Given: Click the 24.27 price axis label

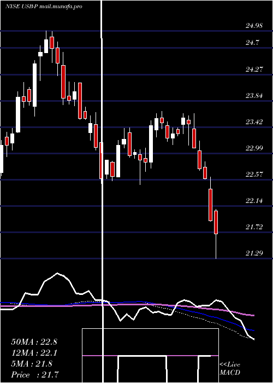Looking at the screenshot, I should tap(254, 69).
